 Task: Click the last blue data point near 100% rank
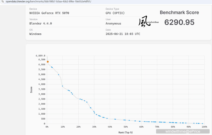click(x=202, y=123)
